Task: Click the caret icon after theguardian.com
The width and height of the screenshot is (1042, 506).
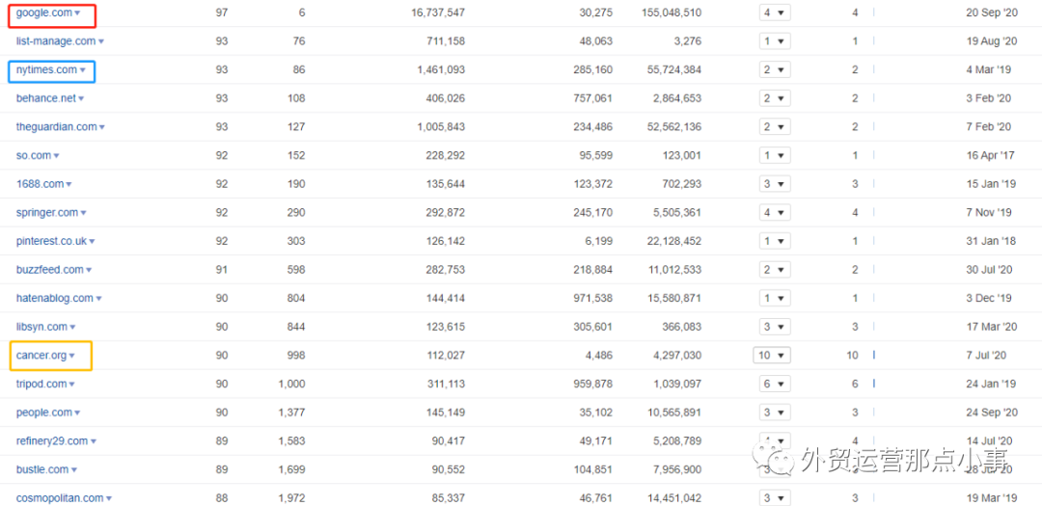Action: [102, 127]
